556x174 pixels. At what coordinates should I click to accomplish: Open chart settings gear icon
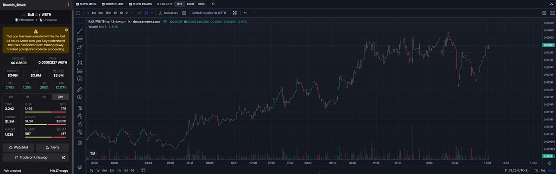pos(544,13)
